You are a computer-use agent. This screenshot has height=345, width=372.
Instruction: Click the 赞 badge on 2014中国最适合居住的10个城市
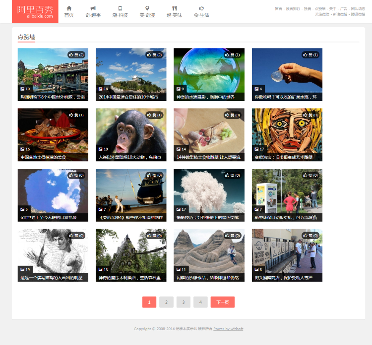pyautogui.click(x=154, y=55)
